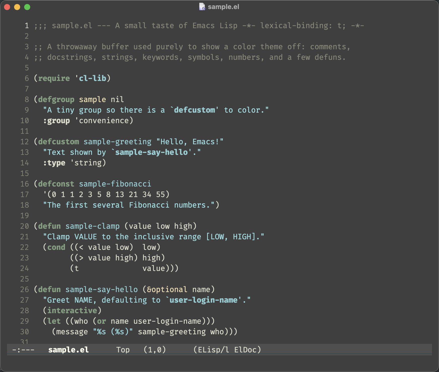Click 'interactive' keyword on line 28
Image resolution: width=439 pixels, height=372 pixels.
pyautogui.click(x=72, y=310)
